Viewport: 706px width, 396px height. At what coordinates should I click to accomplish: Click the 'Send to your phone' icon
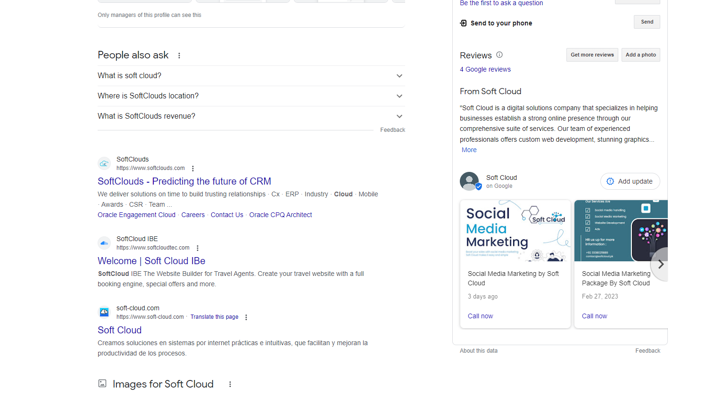[463, 23]
